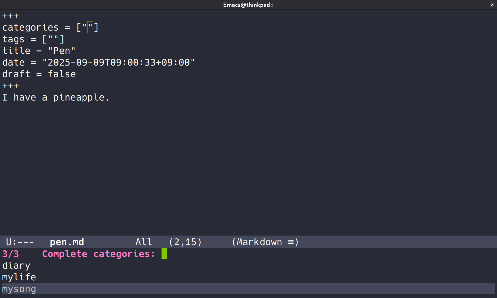Choose the mylife completion candidate

19,277
